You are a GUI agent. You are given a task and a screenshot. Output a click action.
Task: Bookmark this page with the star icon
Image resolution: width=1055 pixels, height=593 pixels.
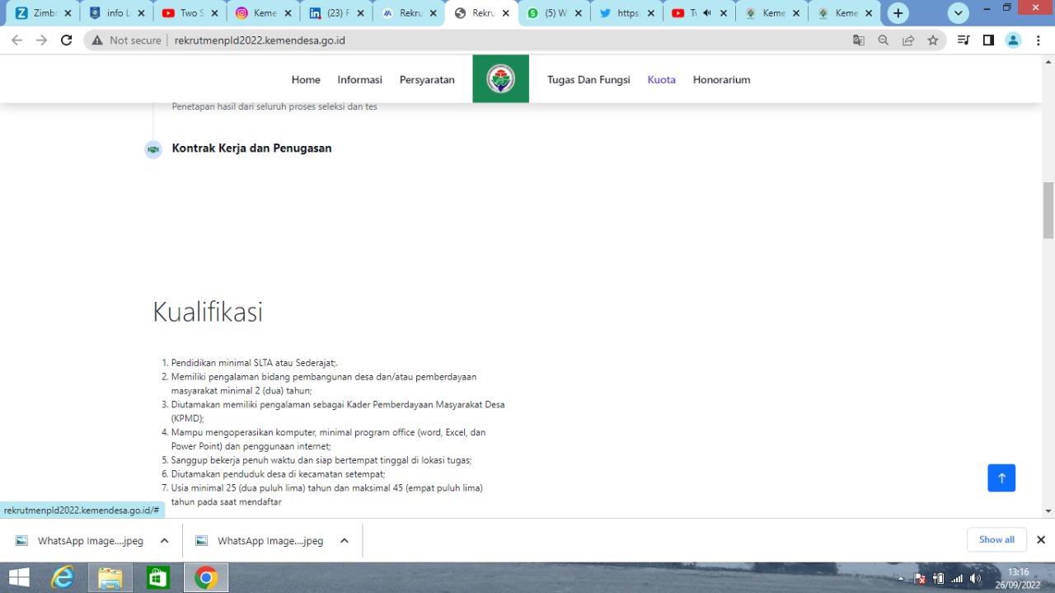[933, 40]
